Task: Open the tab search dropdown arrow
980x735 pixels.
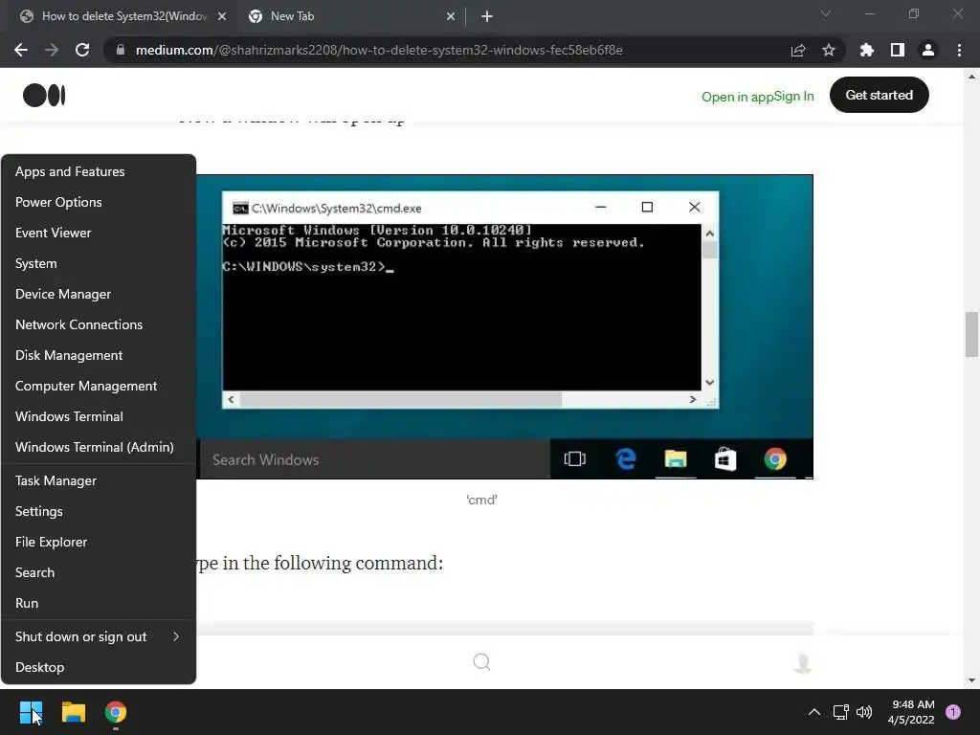Action: pos(826,13)
